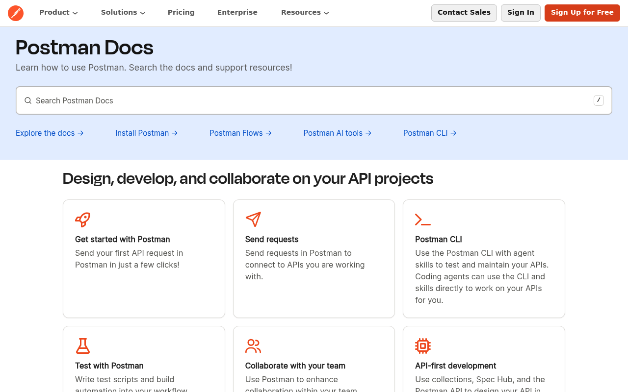Click the paper plane icon for Send requests
Viewport: 628px width, 392px height.
click(253, 220)
